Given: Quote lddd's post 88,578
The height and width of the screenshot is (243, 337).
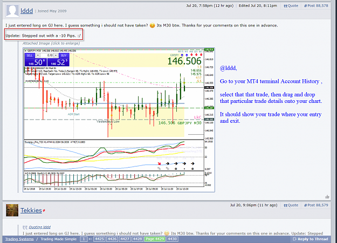Looking at the screenshot, I should click(291, 6).
